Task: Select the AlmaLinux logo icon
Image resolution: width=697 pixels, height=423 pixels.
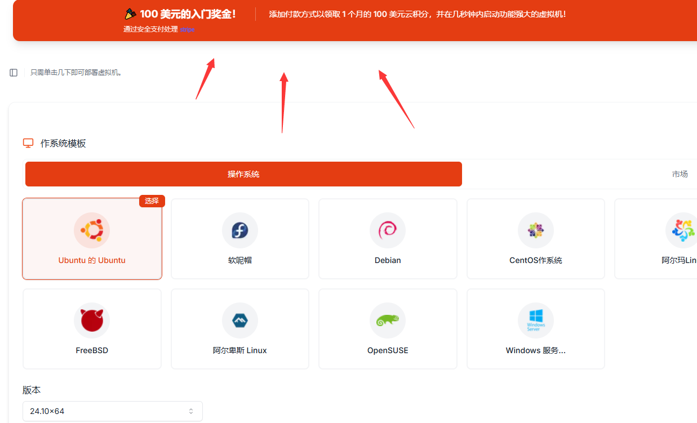Action: click(x=683, y=230)
